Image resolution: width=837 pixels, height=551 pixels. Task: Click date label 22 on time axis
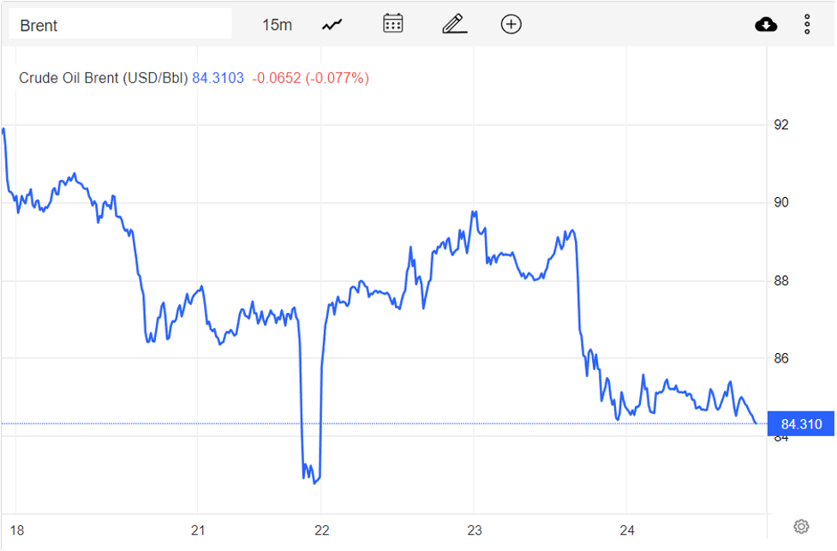coord(320,530)
